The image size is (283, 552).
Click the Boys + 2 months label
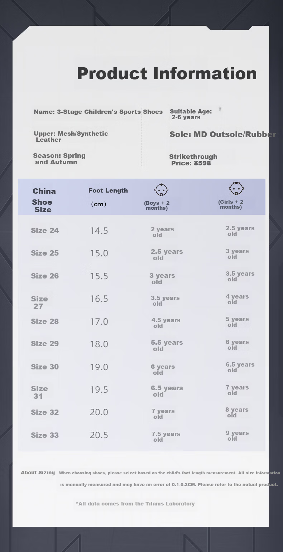[157, 205]
